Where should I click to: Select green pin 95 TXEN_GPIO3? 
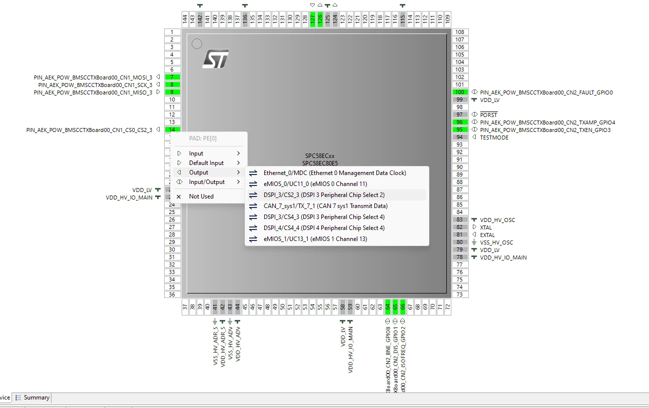(x=460, y=129)
